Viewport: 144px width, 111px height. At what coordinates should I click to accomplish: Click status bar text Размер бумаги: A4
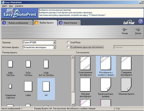(43, 109)
